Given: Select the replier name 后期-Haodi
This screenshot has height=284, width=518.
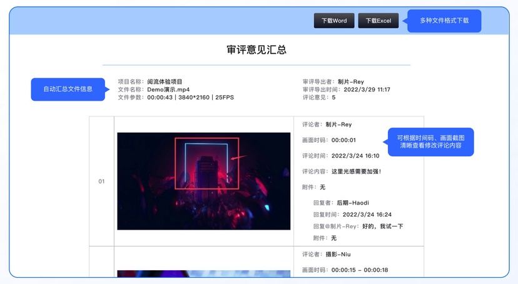Looking at the screenshot, I should coord(353,203).
